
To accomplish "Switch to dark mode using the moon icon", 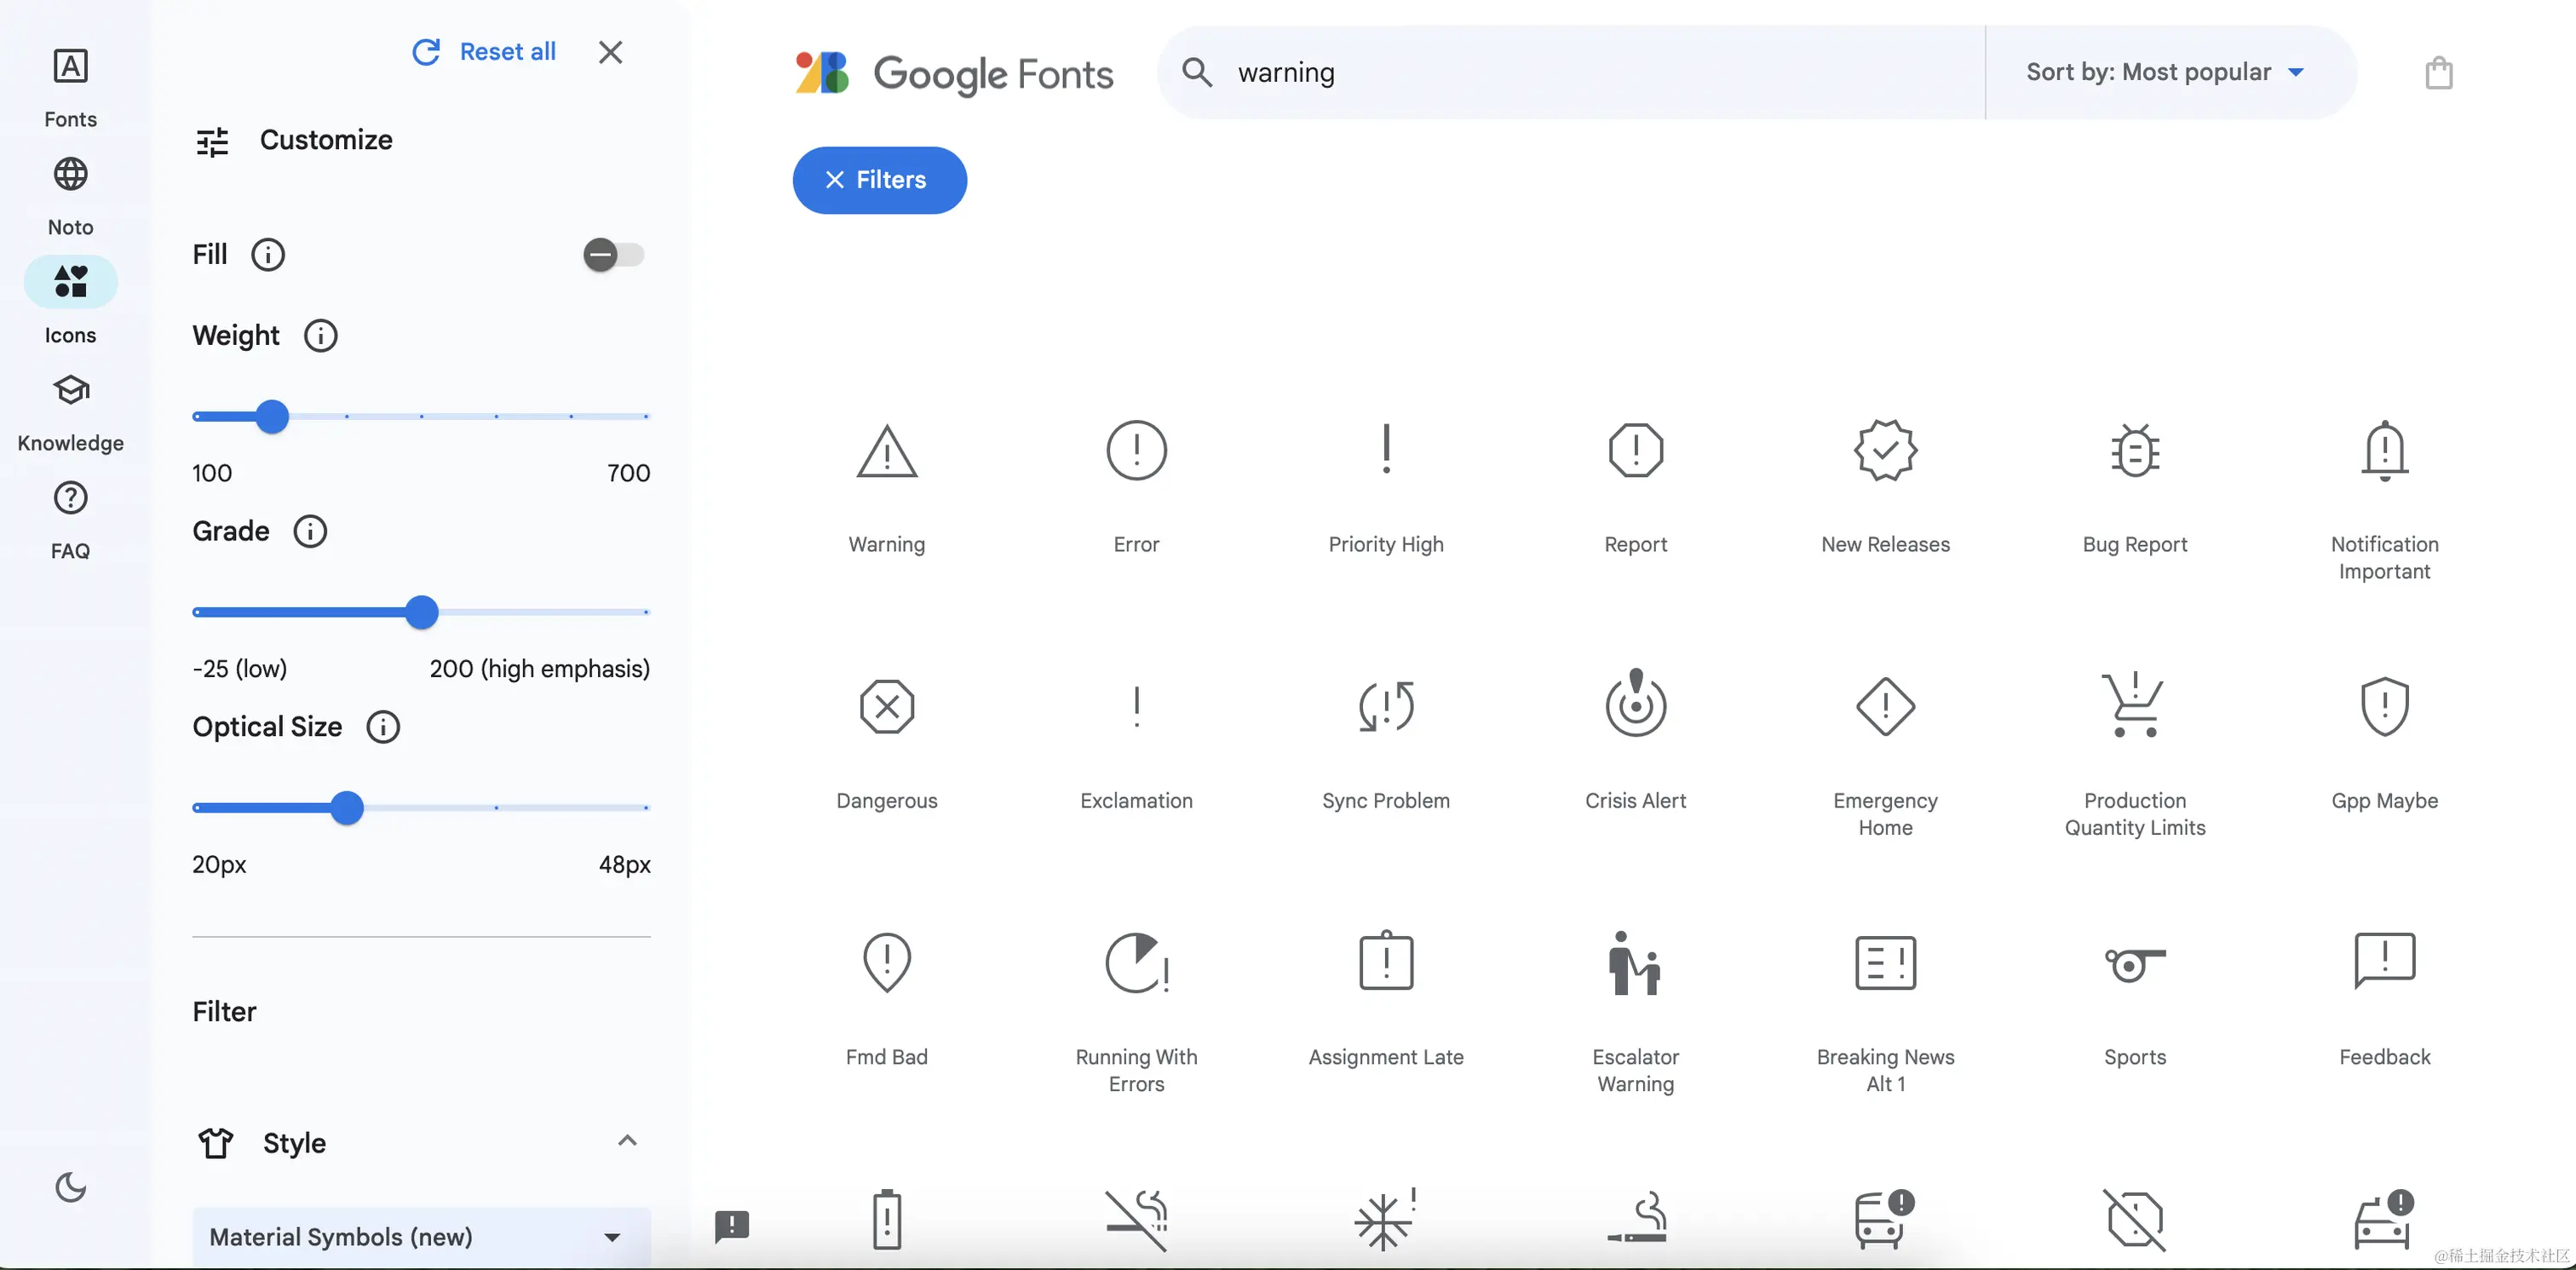I will (x=70, y=1188).
